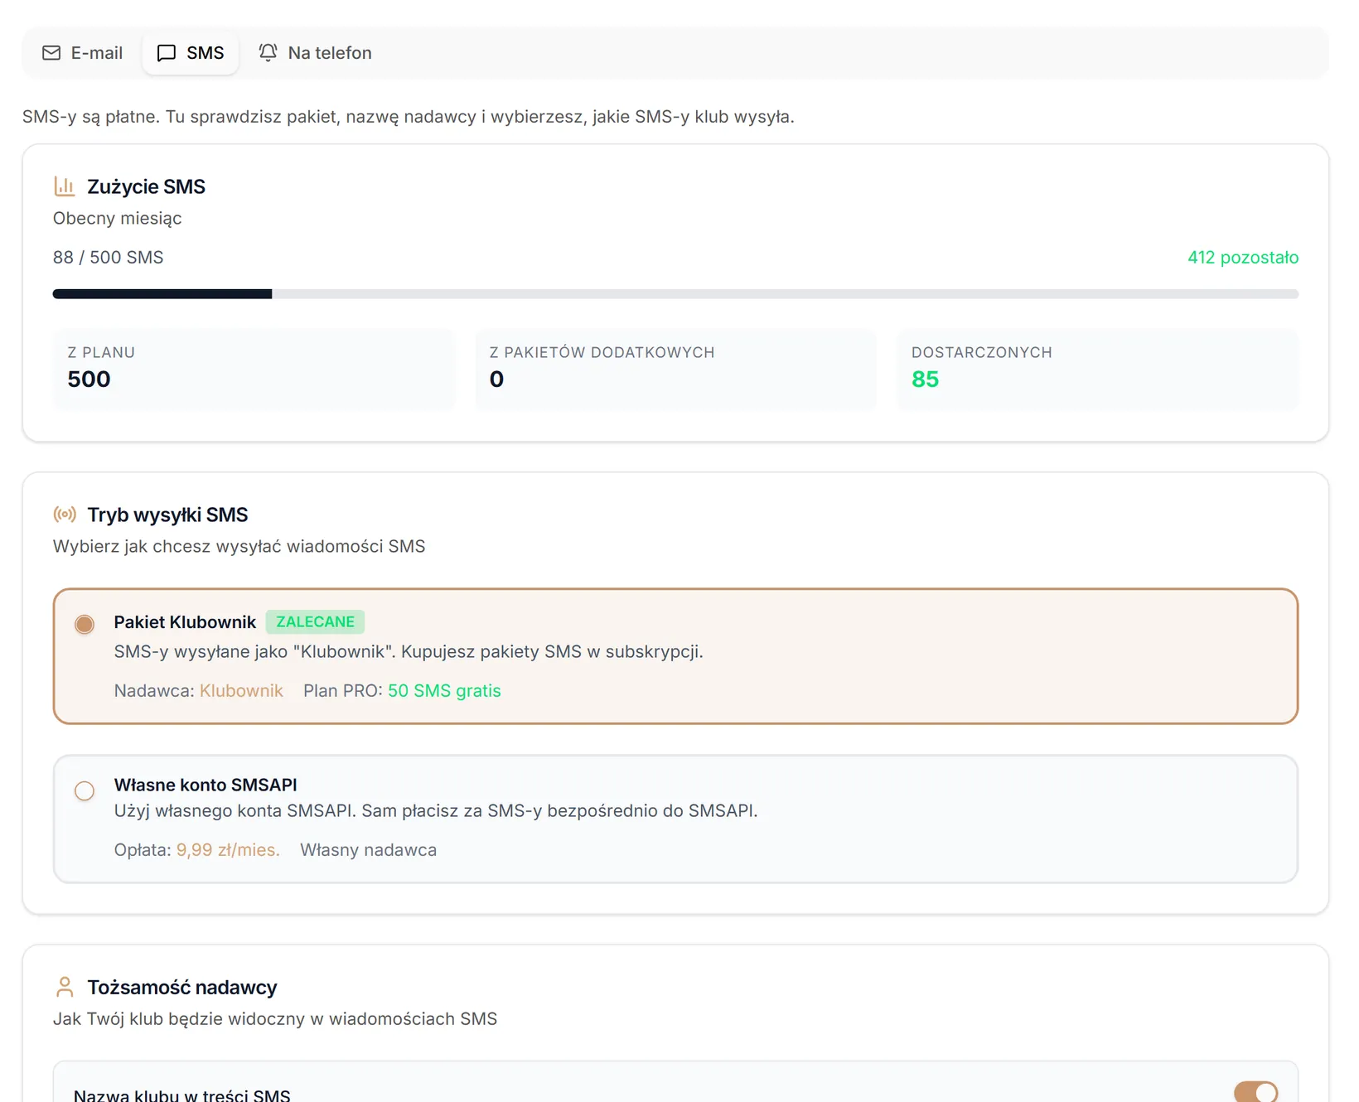Click the envelope icon in the E-mail tab
Viewport: 1359px width, 1102px height.
[51, 53]
